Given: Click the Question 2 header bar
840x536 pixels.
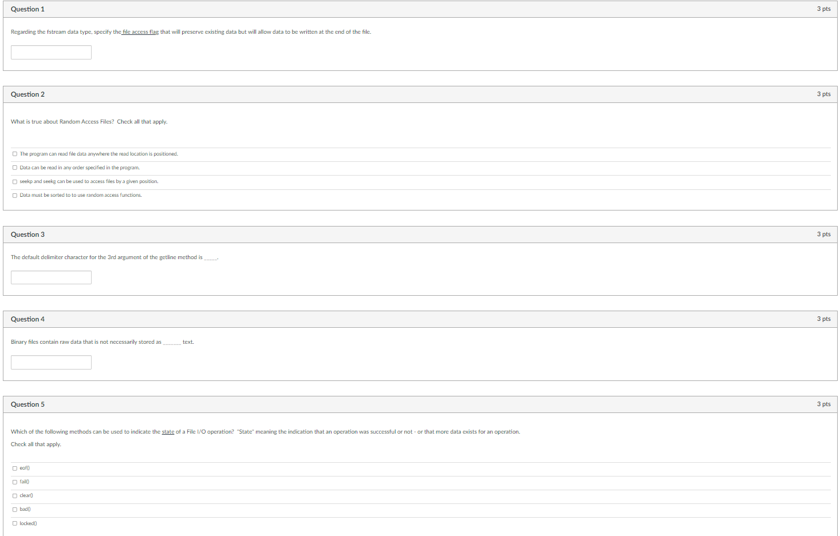Looking at the screenshot, I should coord(401,94).
